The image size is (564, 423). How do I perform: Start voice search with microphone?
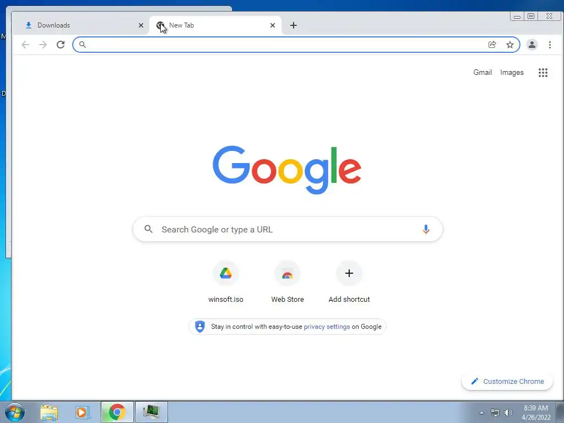(426, 230)
